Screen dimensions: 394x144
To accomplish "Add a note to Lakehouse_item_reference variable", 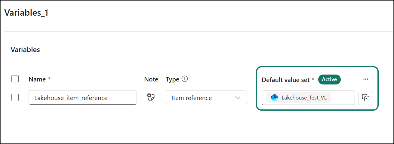I will coord(151,97).
